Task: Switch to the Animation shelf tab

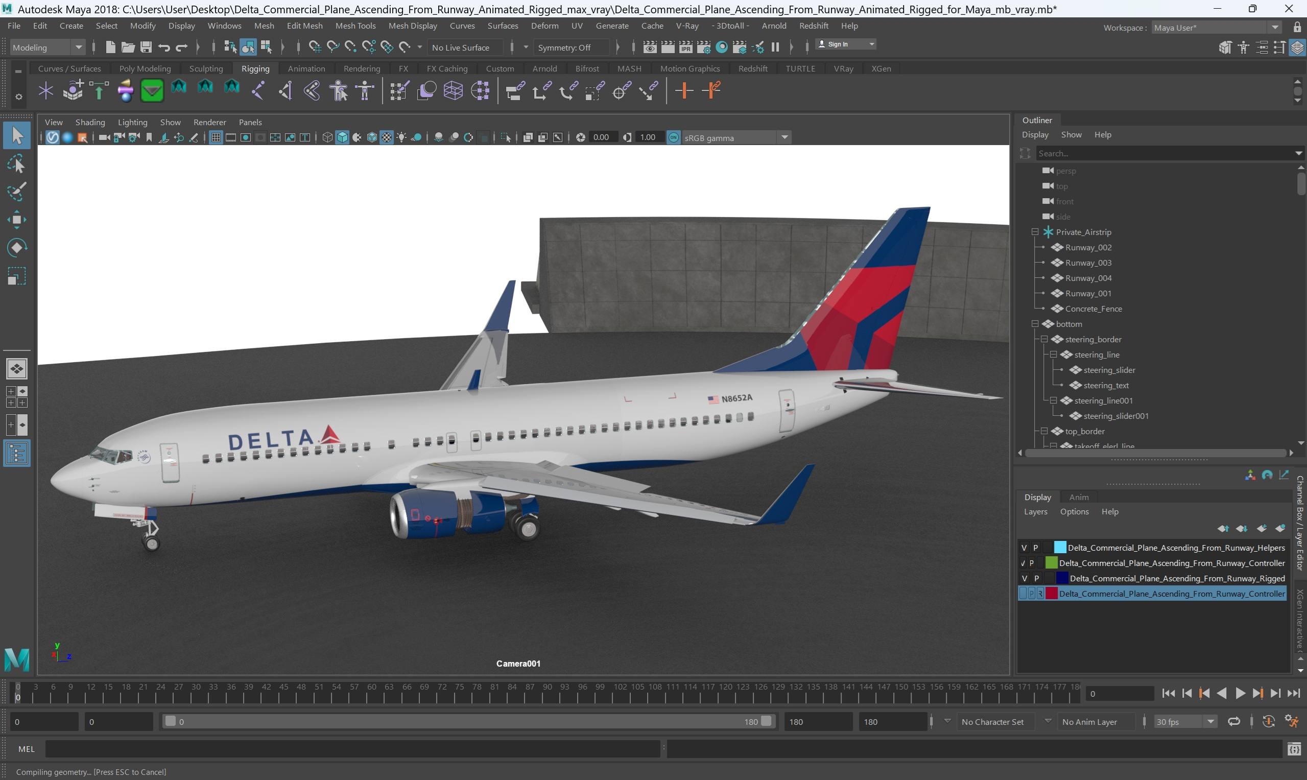Action: (306, 69)
